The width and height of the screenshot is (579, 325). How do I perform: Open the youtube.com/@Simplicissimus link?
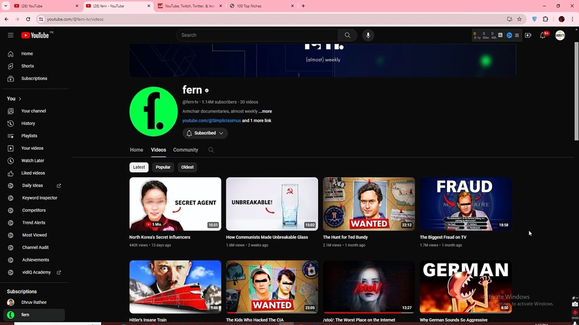[211, 121]
